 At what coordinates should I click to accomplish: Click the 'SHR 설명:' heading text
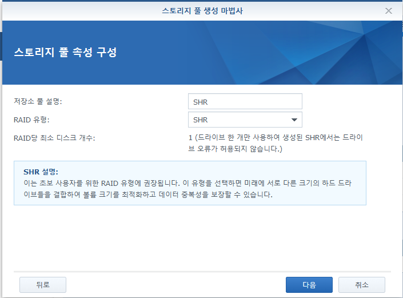[x=41, y=172]
